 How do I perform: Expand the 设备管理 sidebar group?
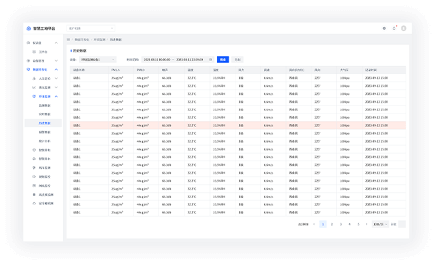56,61
